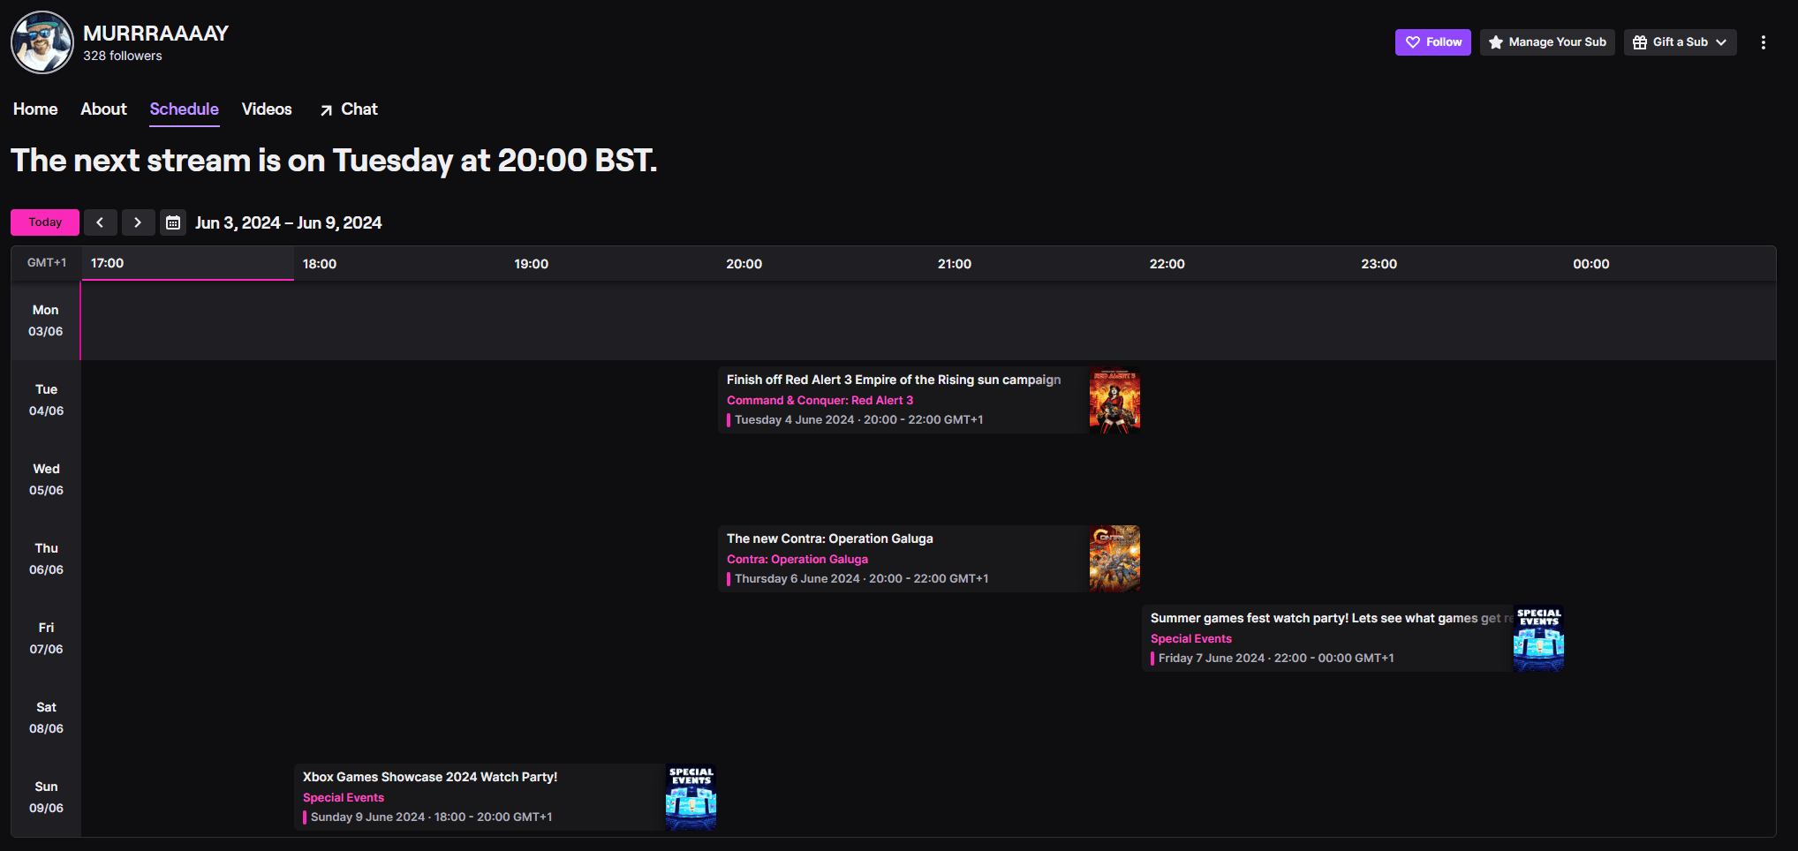Image resolution: width=1798 pixels, height=851 pixels.
Task: Go to the Home tab
Action: click(35, 109)
